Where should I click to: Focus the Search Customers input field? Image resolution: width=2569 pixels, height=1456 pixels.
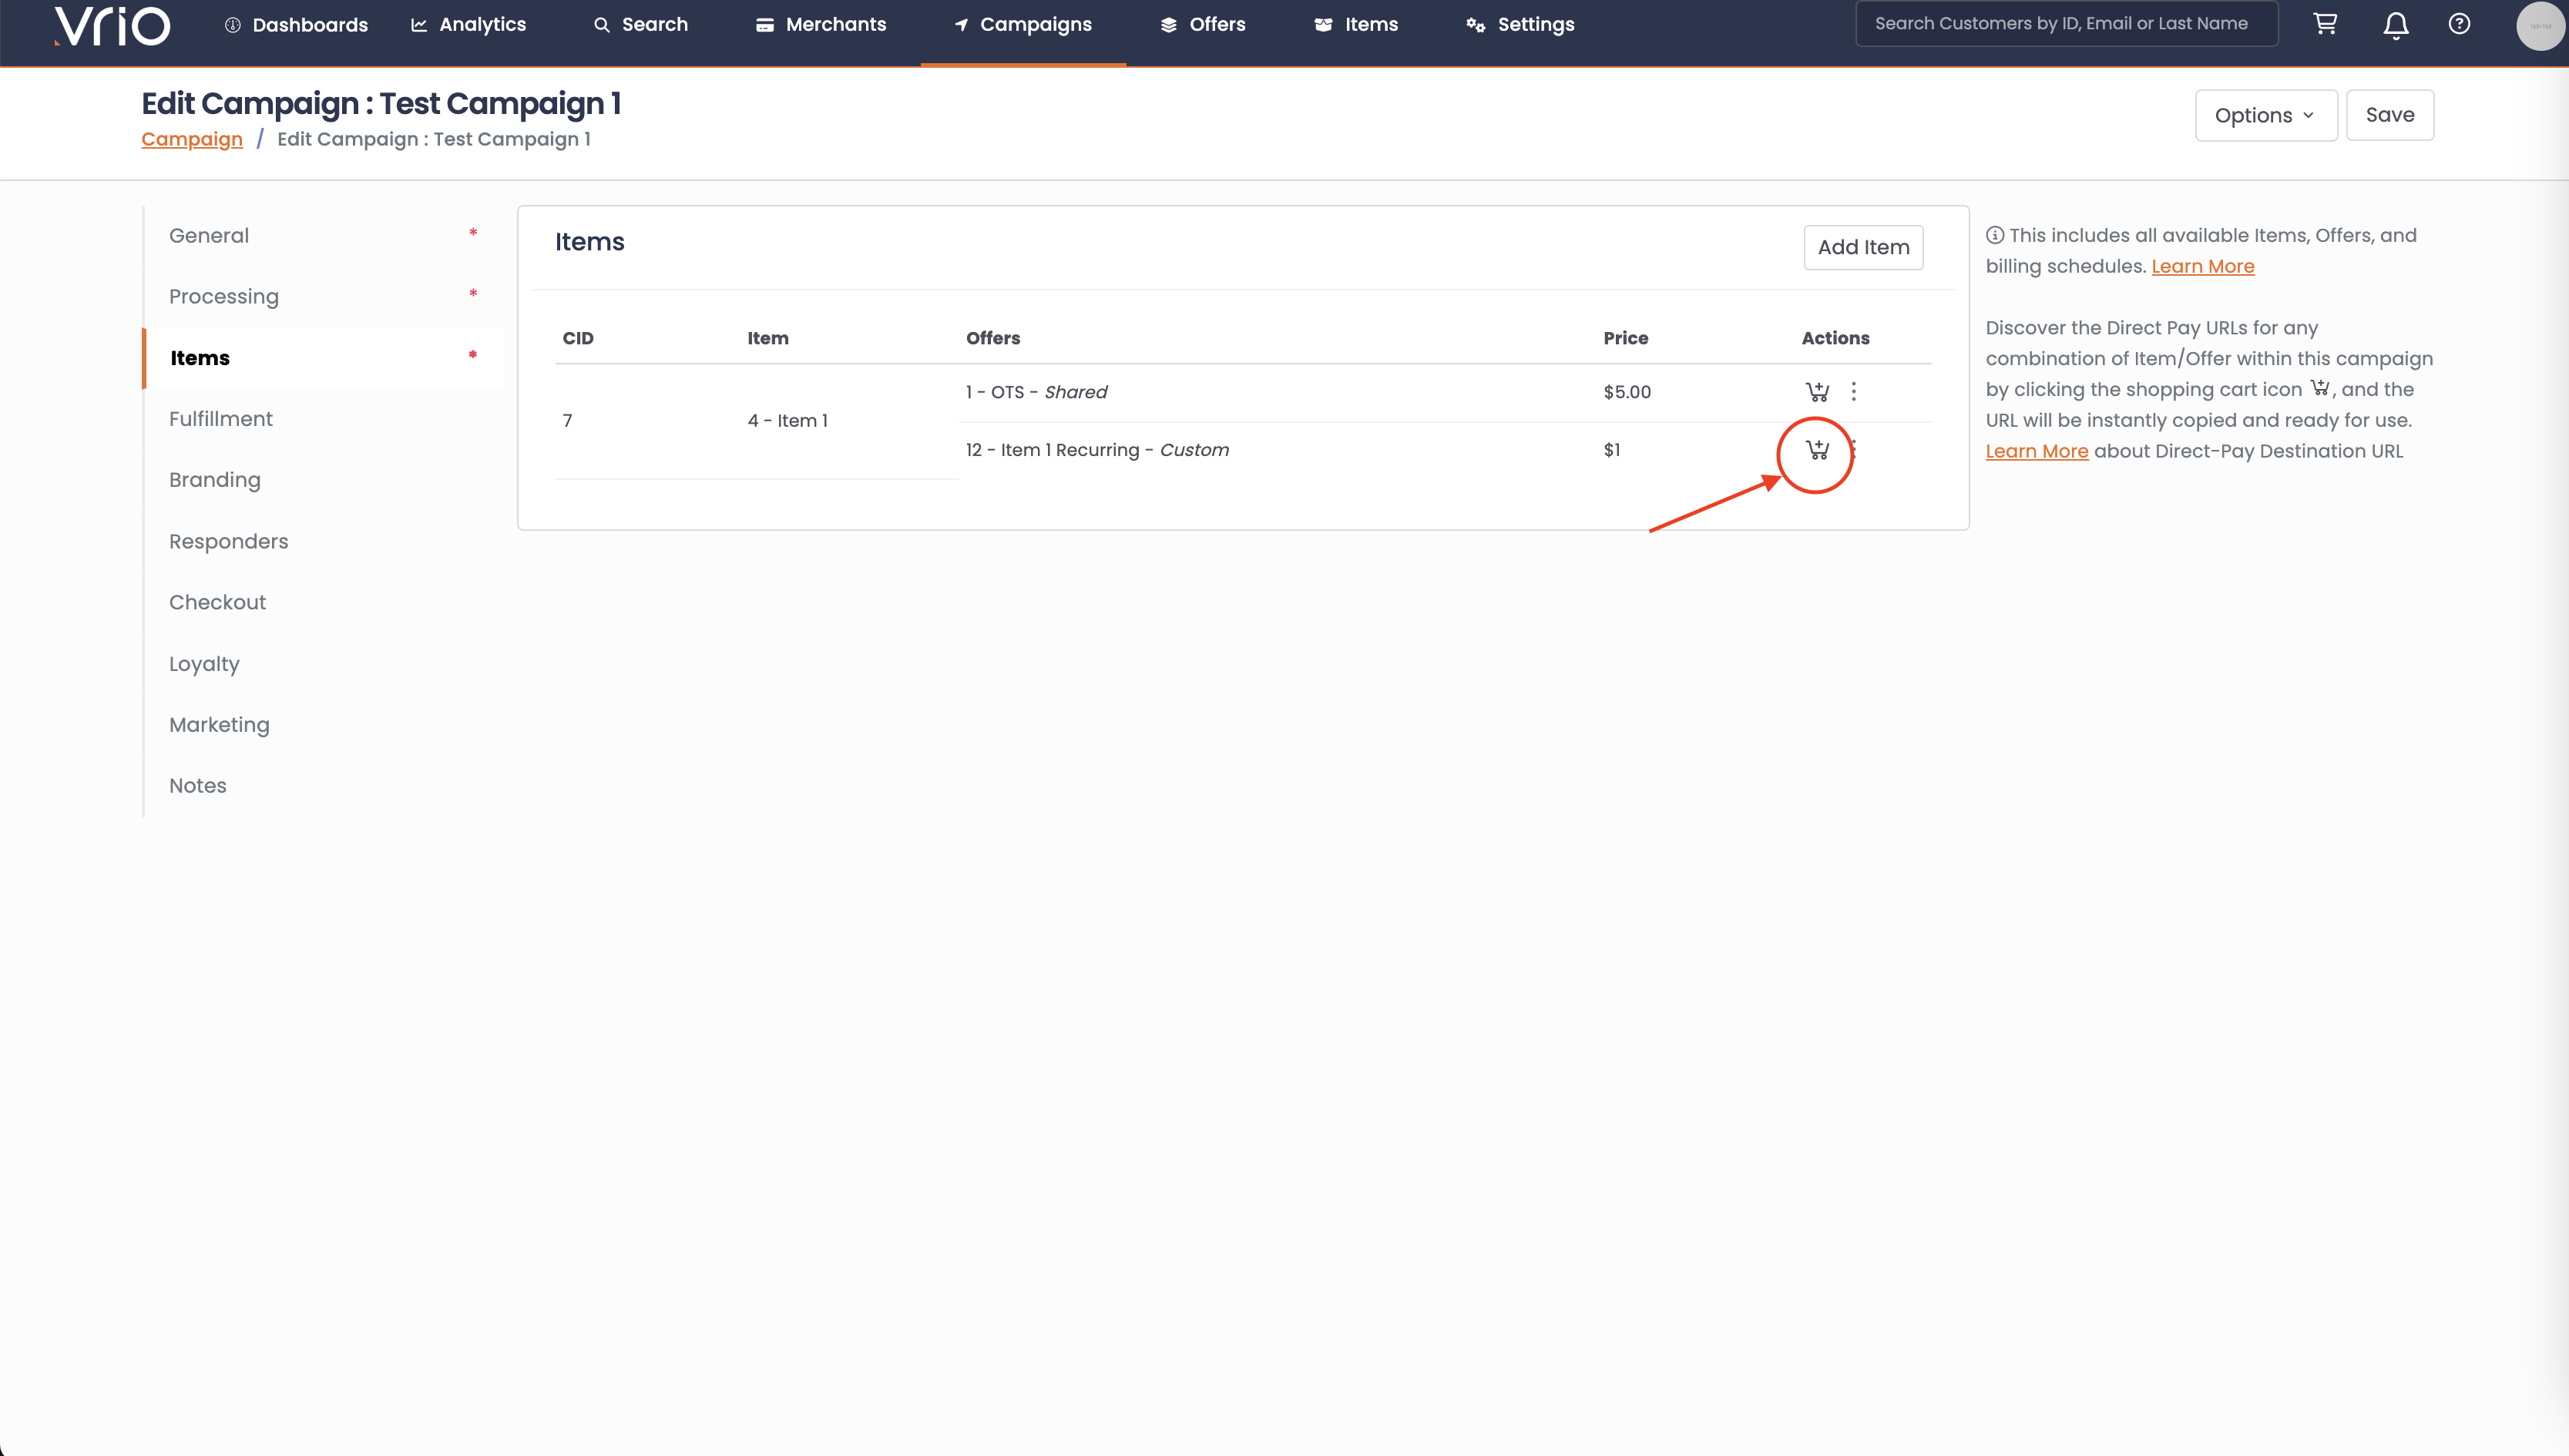2066,24
